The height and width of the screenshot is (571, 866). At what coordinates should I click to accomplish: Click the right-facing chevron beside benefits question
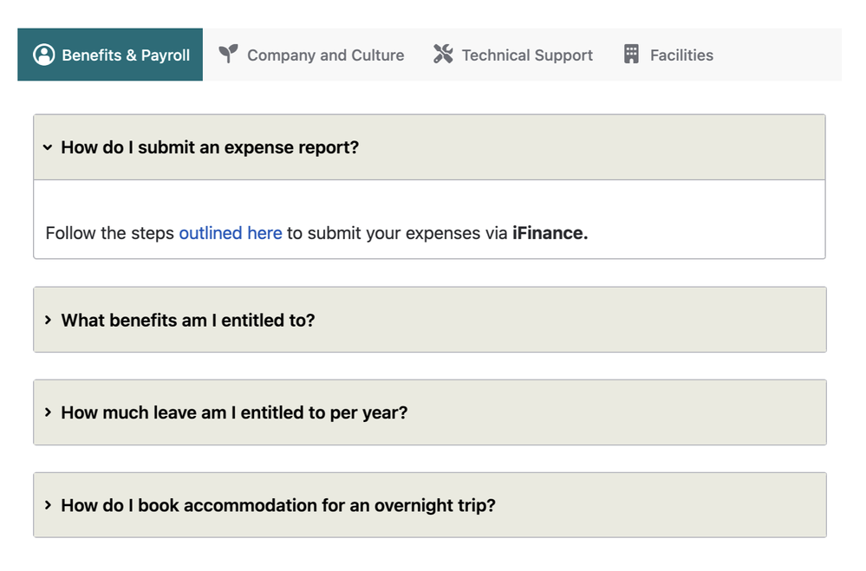tap(48, 320)
